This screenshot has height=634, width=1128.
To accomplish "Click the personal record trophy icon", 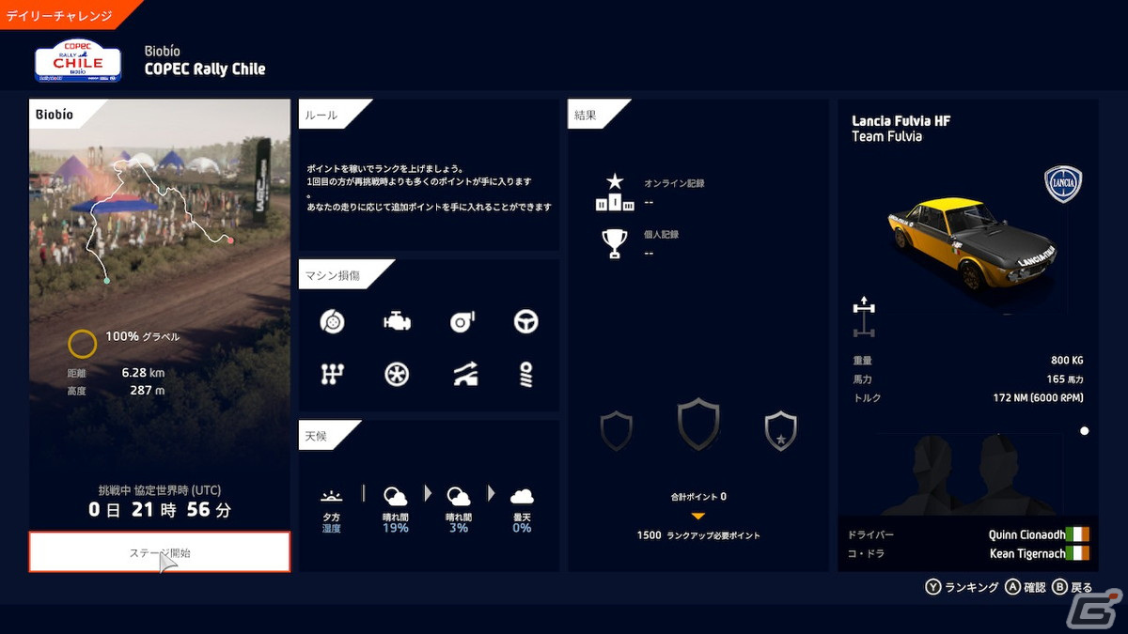I will 615,243.
